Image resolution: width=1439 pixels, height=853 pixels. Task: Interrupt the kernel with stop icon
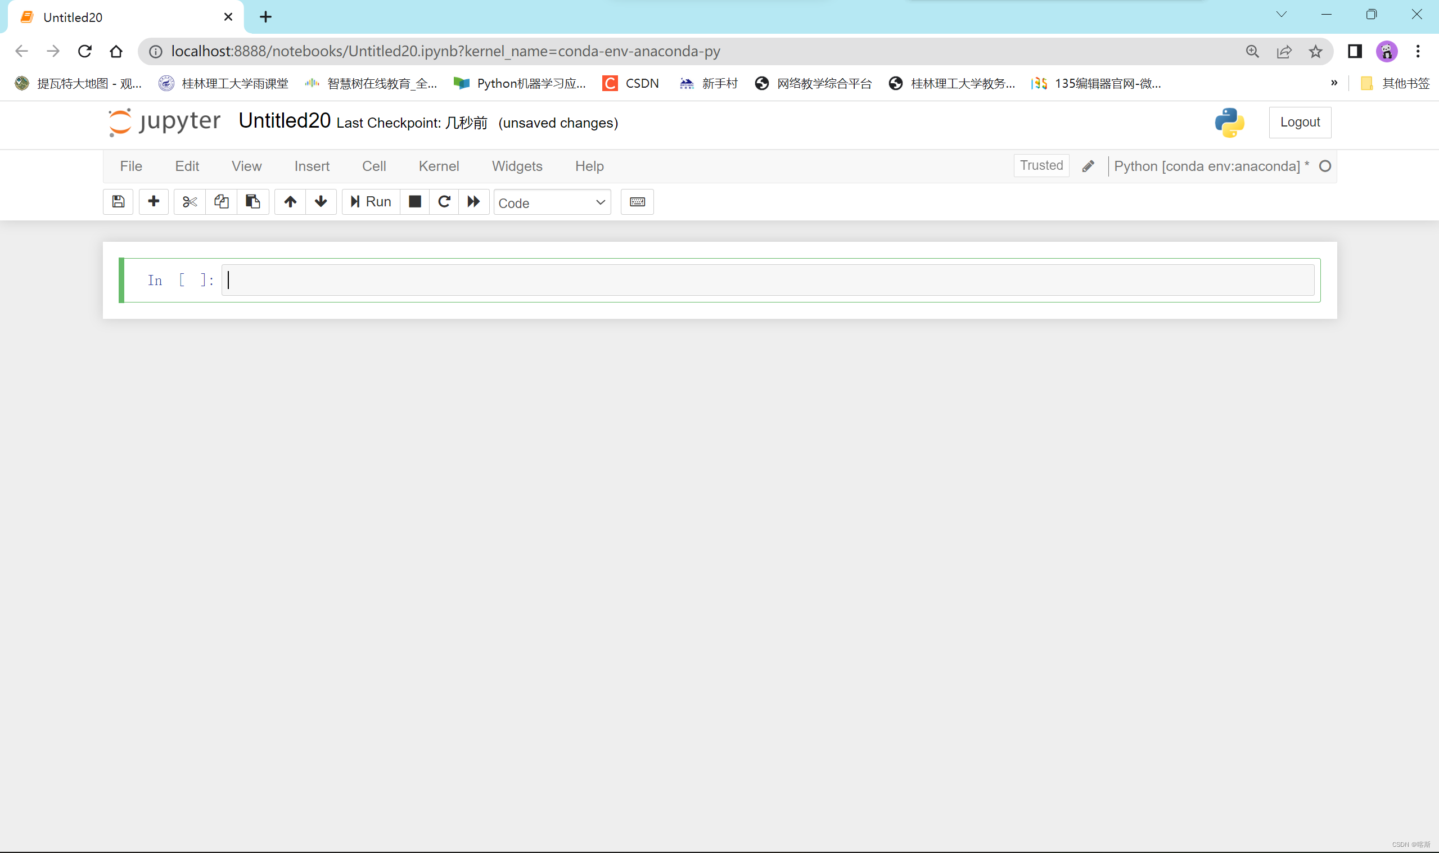[x=414, y=202]
